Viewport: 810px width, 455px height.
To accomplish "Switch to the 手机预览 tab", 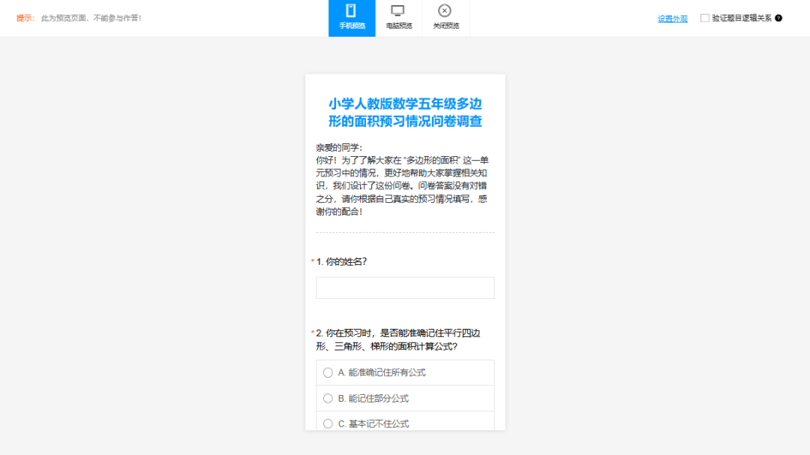I will point(351,18).
